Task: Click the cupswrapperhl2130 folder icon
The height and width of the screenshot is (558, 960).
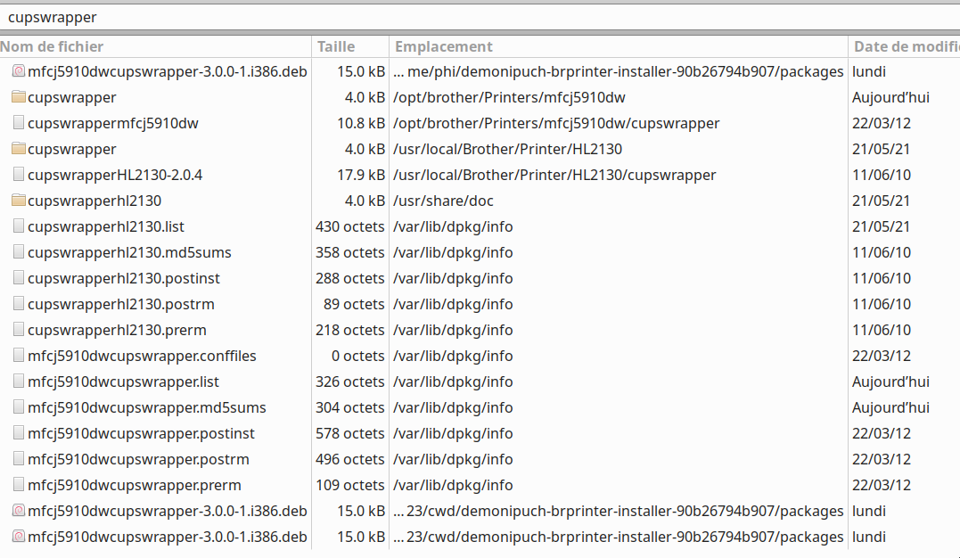Action: [19, 201]
